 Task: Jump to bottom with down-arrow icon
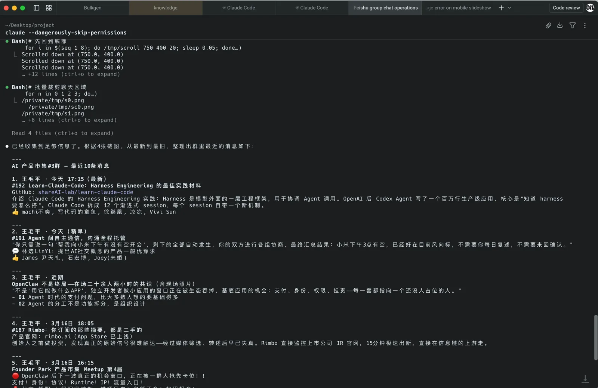click(585, 379)
